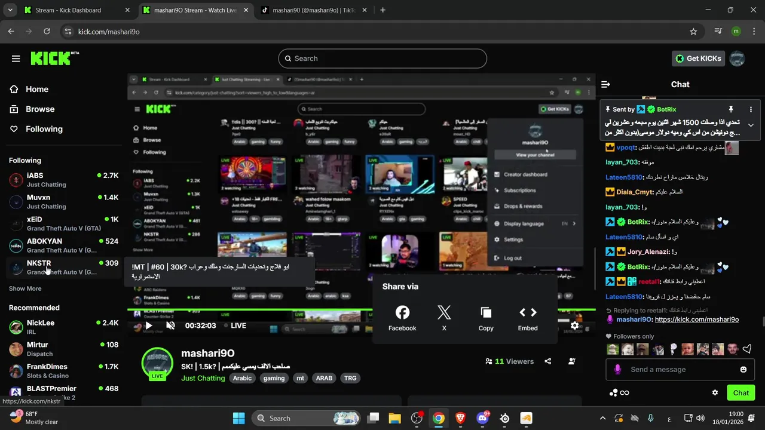Open the Just Chatting category link

(x=203, y=378)
